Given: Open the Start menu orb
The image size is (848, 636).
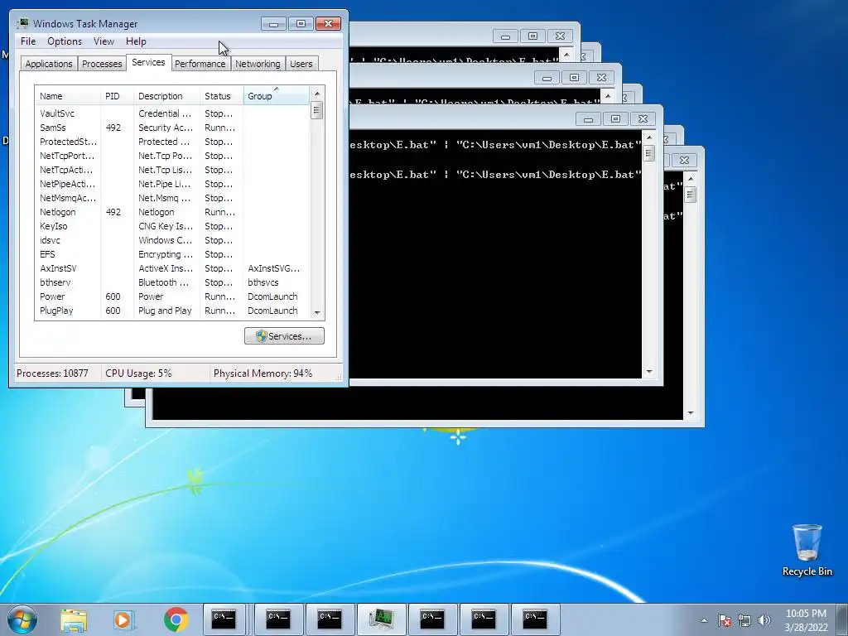Looking at the screenshot, I should click(x=22, y=619).
